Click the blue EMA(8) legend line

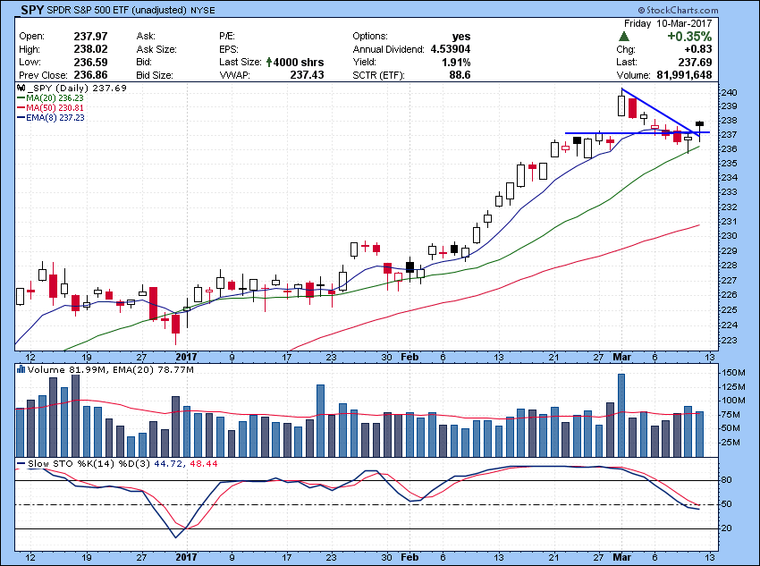[21, 118]
